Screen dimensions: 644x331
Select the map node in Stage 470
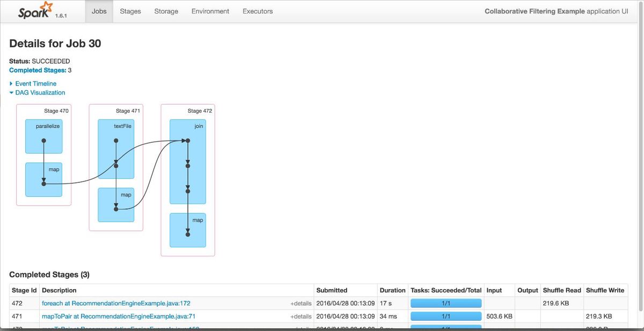43,179
